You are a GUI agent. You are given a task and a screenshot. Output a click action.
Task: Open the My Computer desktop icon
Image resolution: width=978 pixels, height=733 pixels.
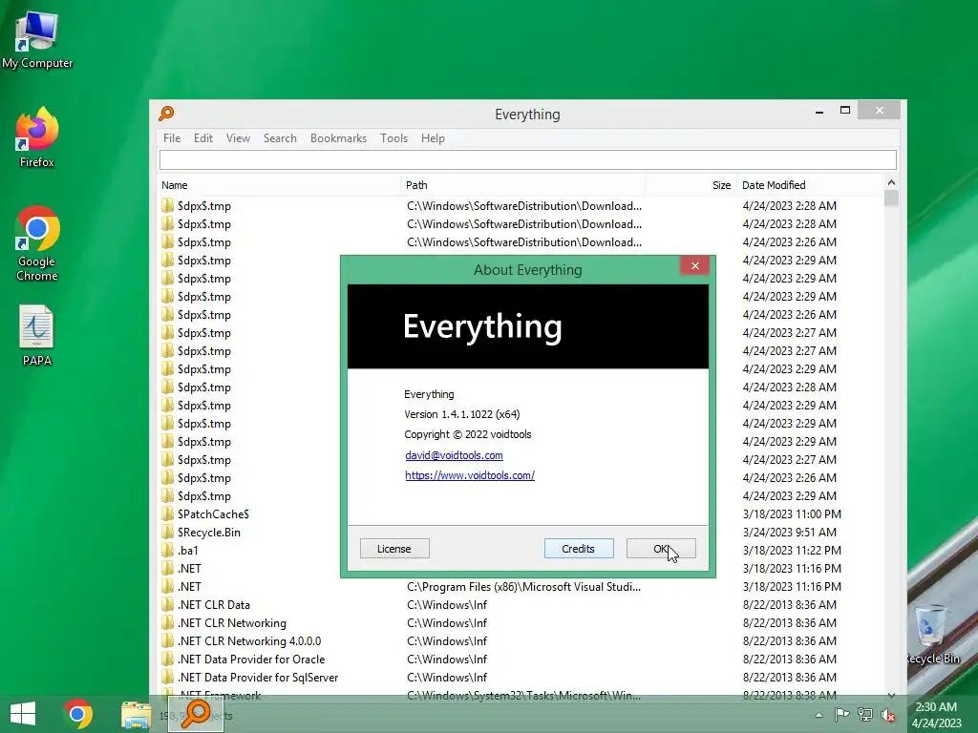coord(37,40)
